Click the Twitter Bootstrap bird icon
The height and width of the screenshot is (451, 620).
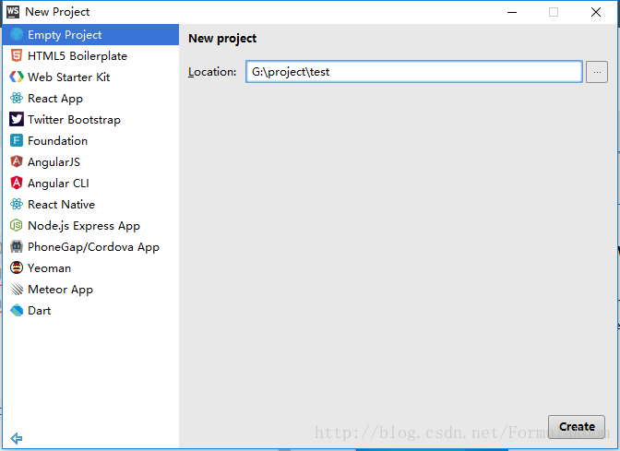pyautogui.click(x=17, y=119)
